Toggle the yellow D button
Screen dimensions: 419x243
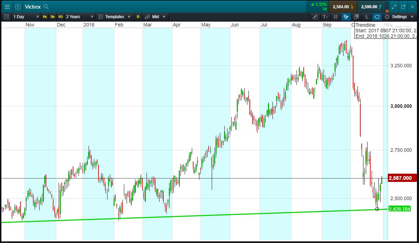pos(138,17)
